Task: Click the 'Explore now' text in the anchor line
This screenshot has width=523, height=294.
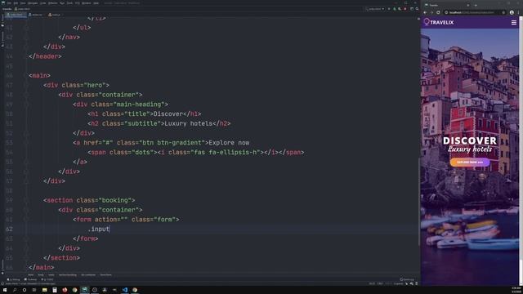Action: [229, 143]
